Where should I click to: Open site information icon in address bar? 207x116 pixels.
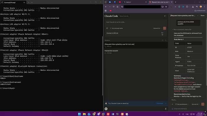[x=122, y=7]
